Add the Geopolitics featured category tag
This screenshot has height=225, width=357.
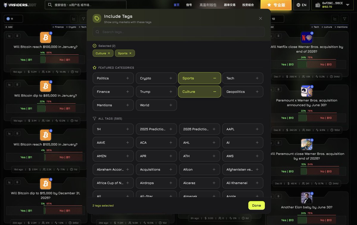[243, 92]
